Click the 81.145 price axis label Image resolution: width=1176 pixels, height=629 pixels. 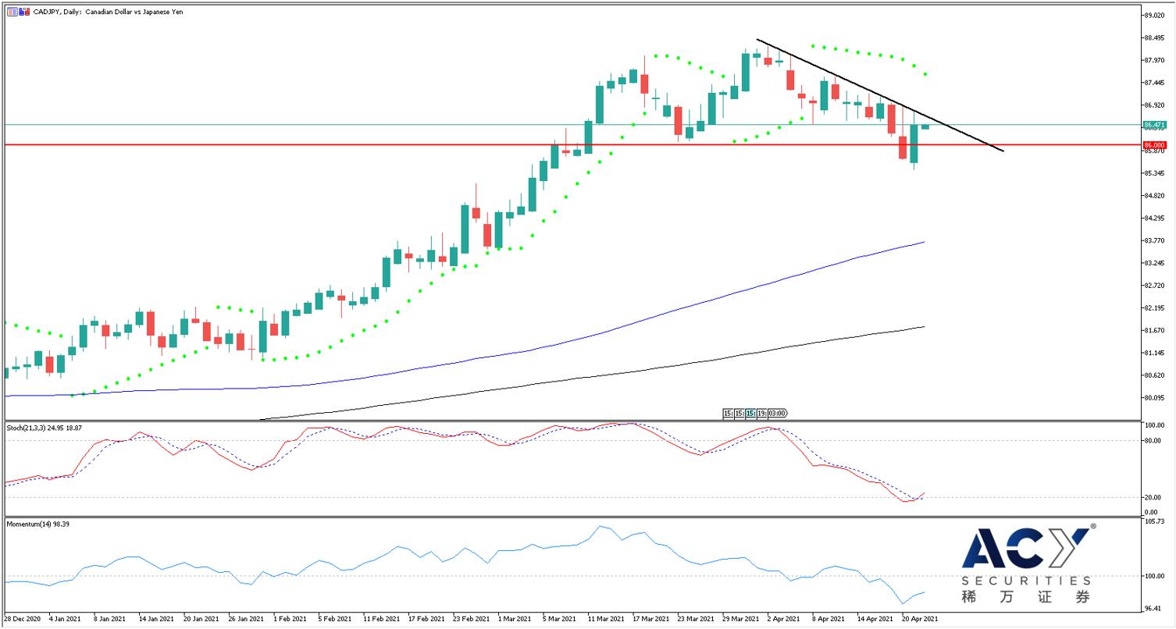[1154, 353]
